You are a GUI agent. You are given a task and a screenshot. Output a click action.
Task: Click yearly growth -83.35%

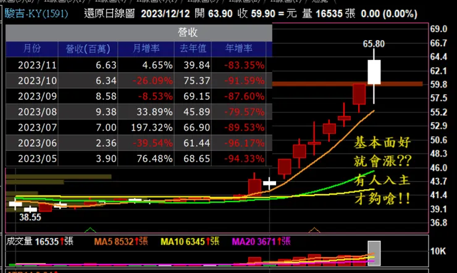pos(244,65)
